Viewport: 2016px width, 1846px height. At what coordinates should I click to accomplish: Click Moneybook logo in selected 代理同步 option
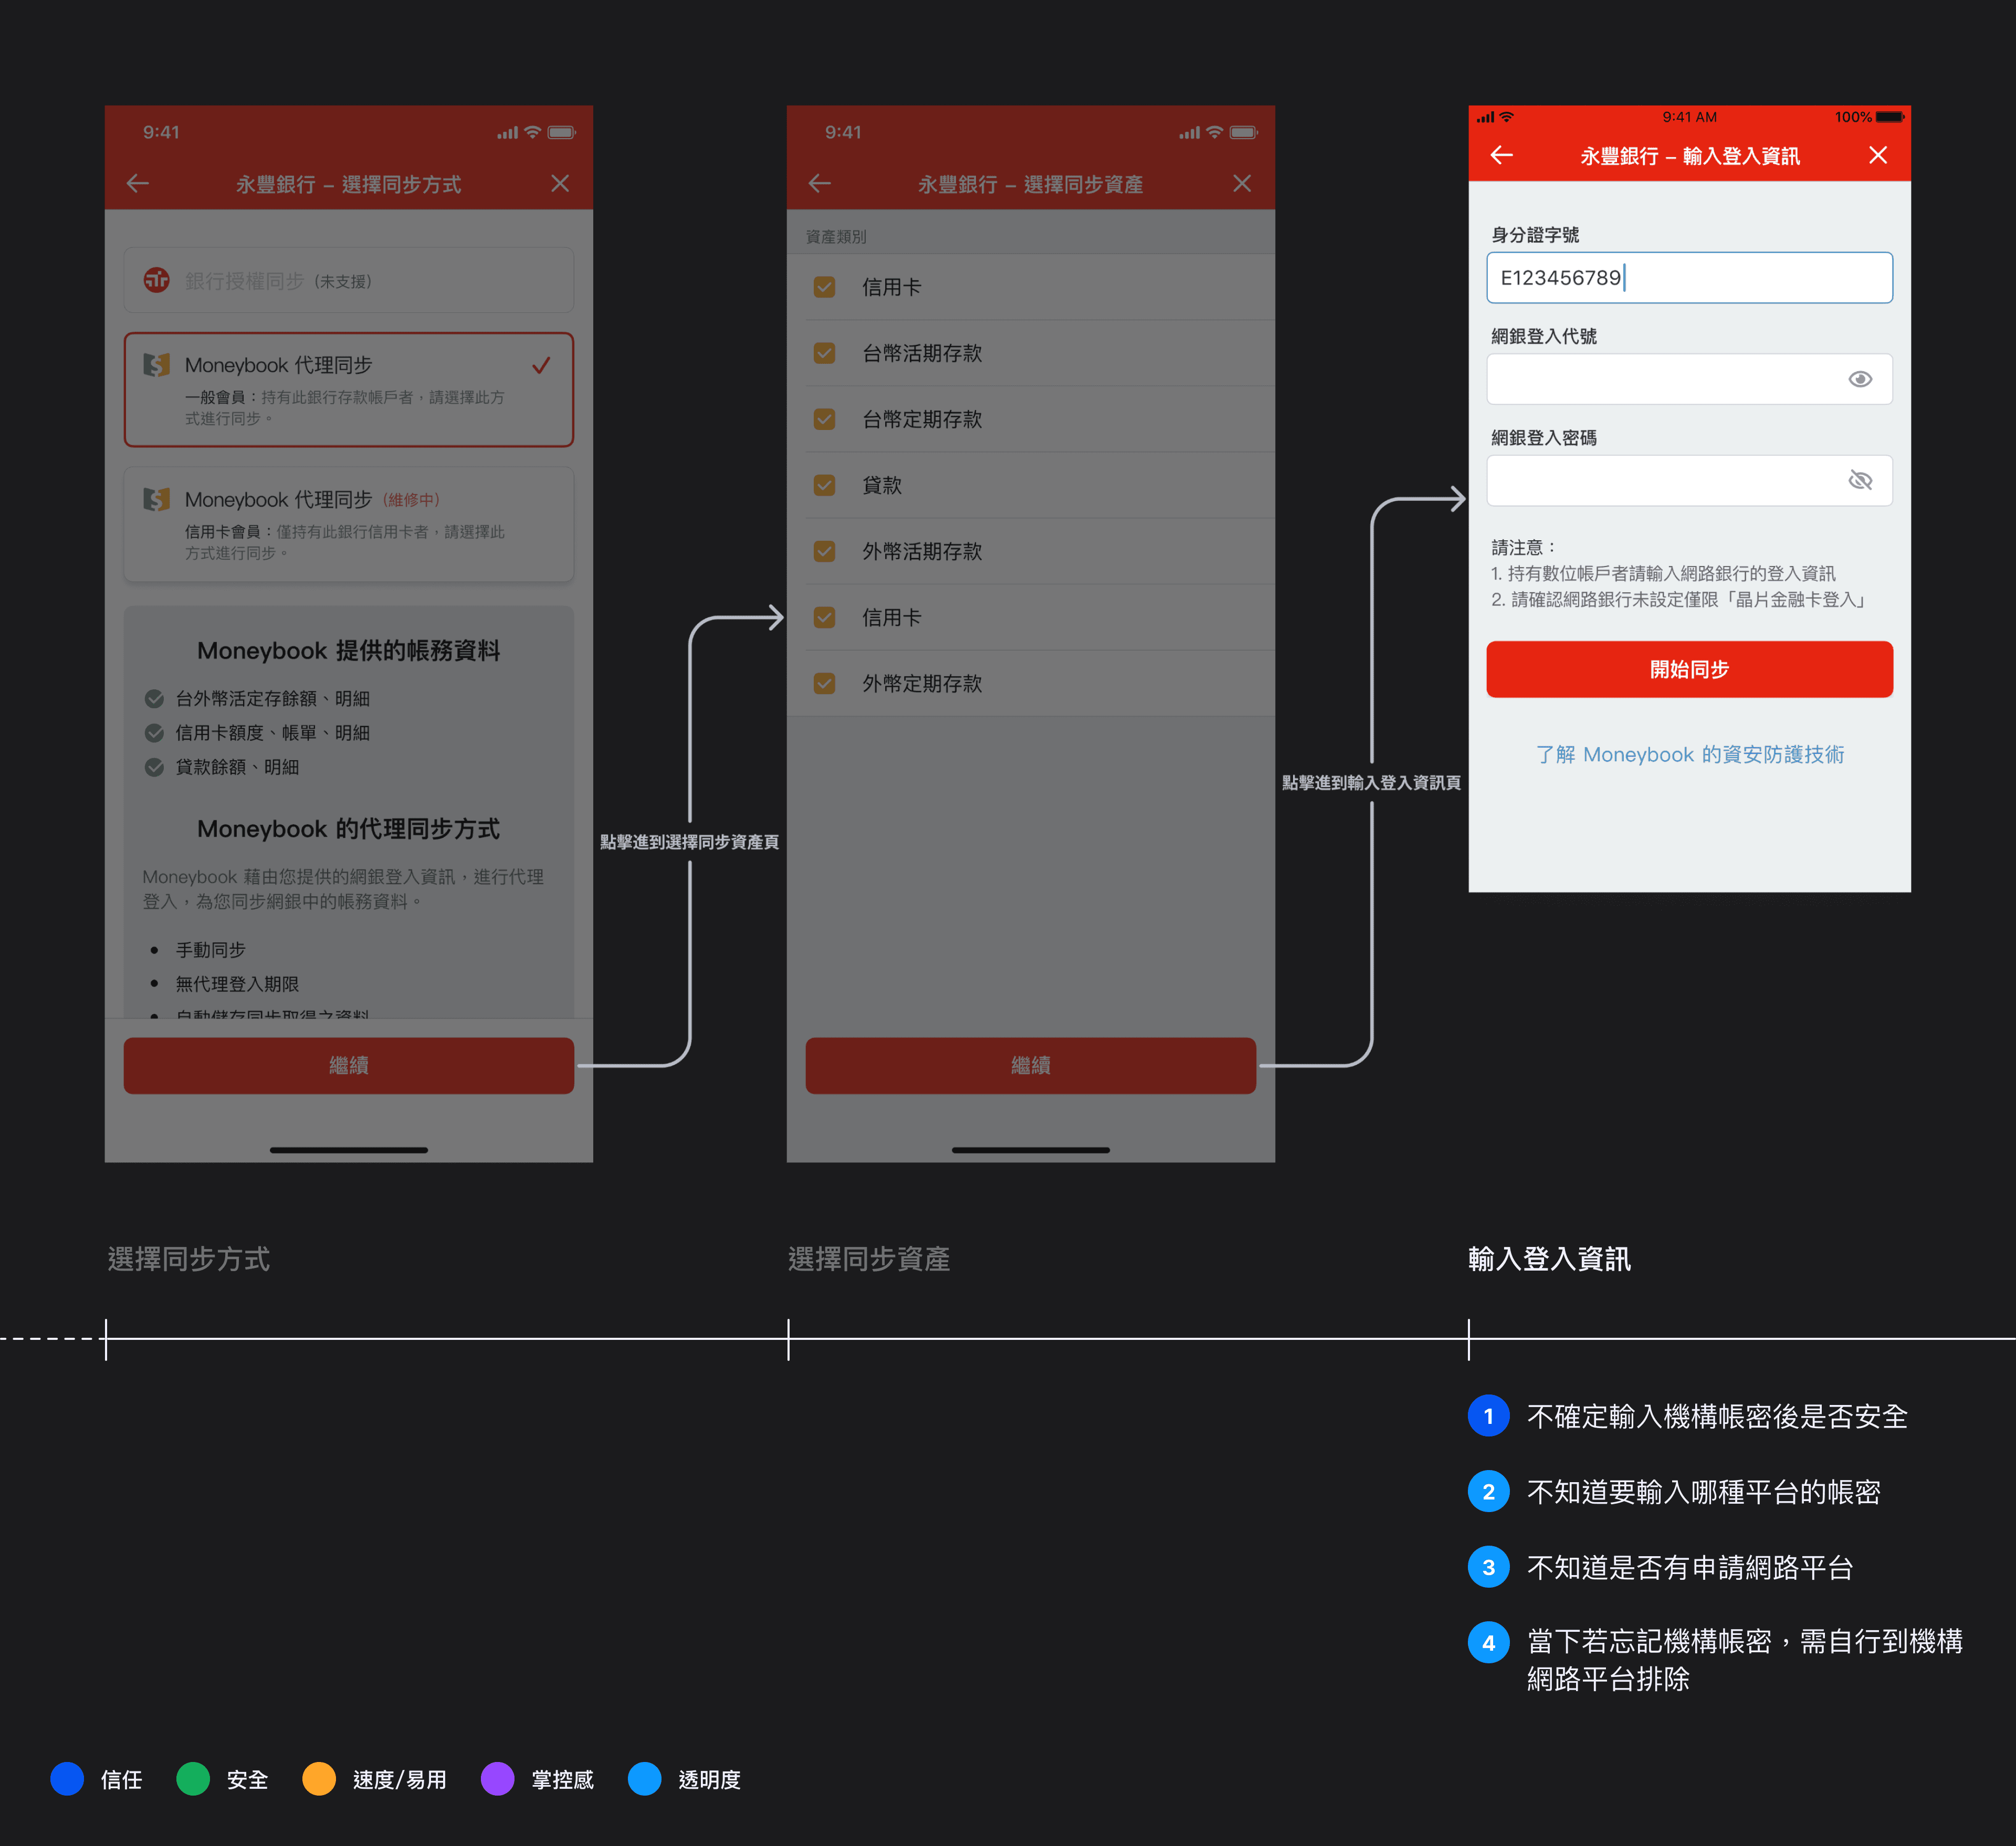pos(157,364)
